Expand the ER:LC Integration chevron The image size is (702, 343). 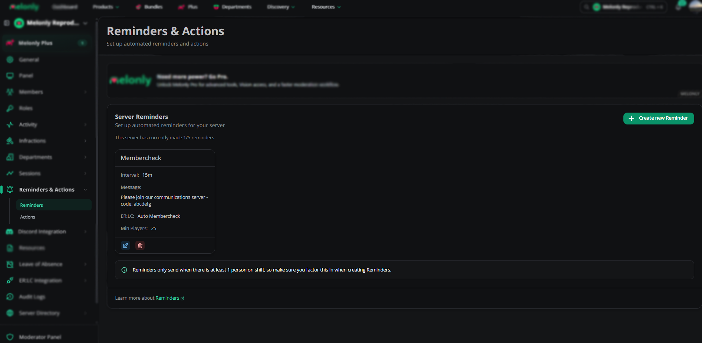pos(86,280)
